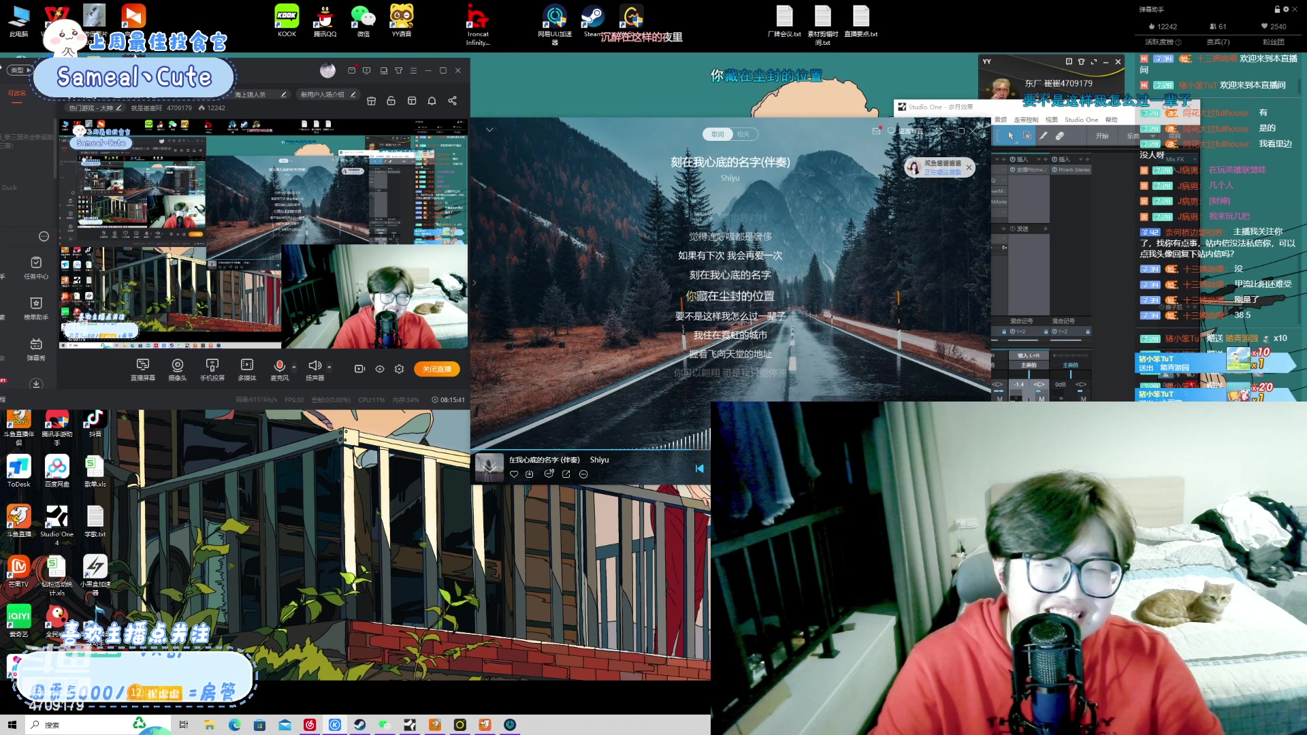Open the skin shirt icon in streaming app

(x=399, y=70)
